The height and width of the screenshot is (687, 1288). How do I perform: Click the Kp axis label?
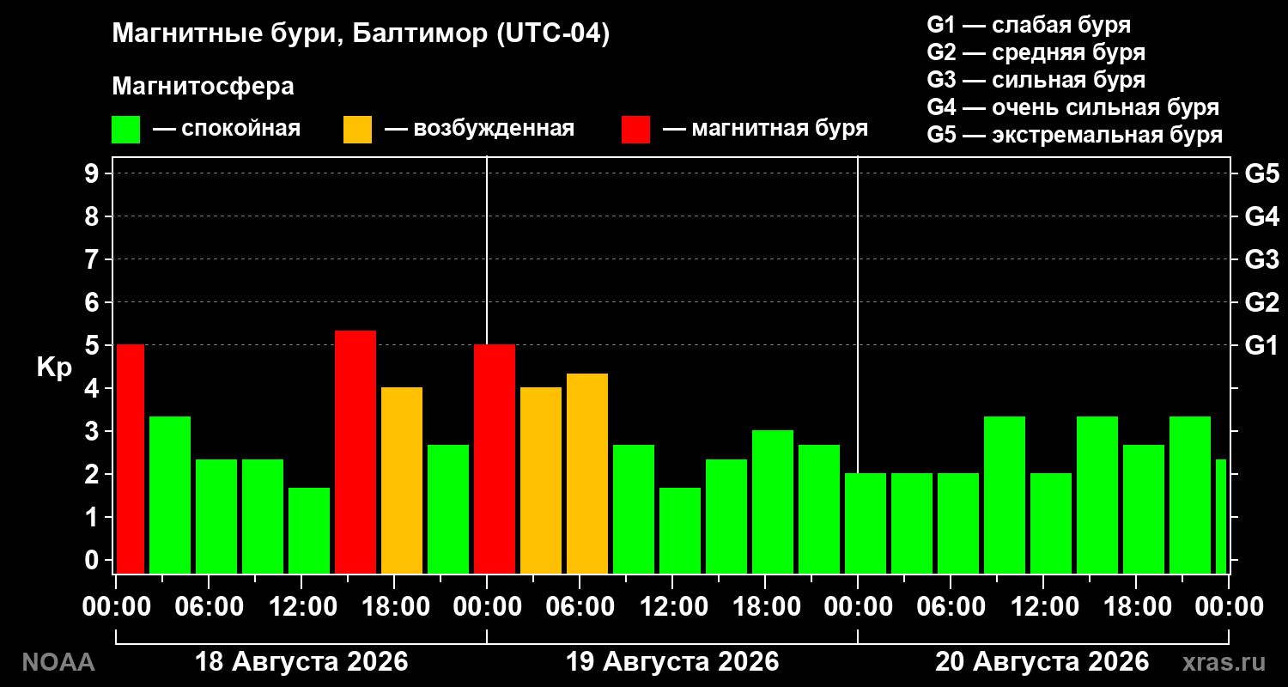tap(54, 368)
